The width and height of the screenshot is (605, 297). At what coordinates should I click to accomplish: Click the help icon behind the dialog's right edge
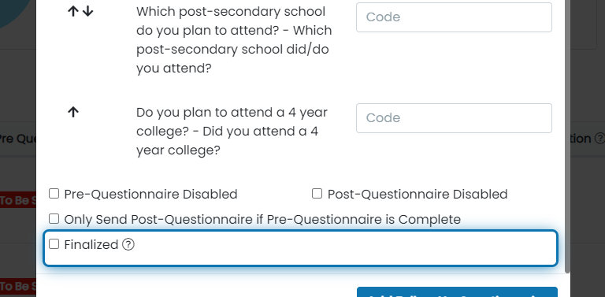click(599, 139)
